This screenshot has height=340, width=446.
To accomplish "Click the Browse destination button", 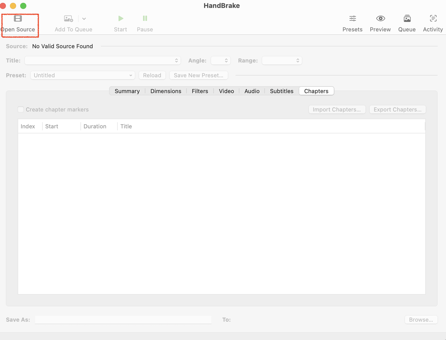I will point(421,319).
